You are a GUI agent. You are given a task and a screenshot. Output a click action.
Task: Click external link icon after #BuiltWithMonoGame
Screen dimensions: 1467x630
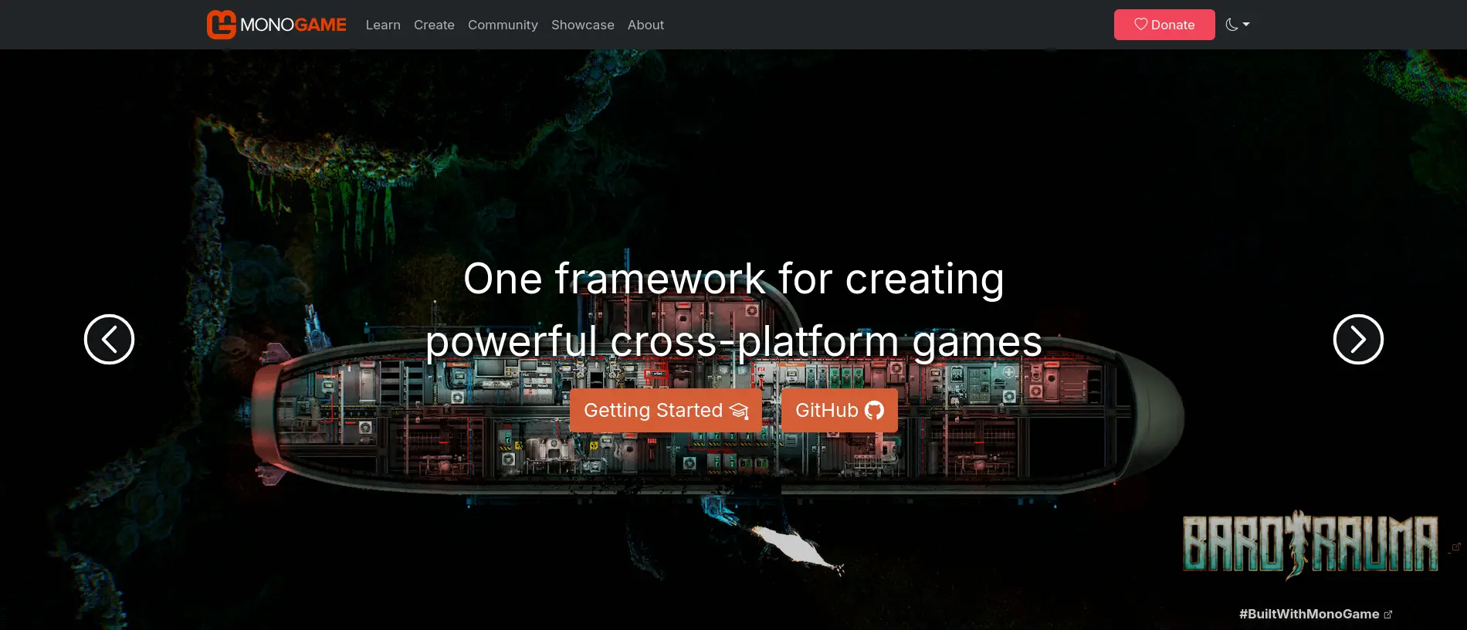pyautogui.click(x=1388, y=615)
